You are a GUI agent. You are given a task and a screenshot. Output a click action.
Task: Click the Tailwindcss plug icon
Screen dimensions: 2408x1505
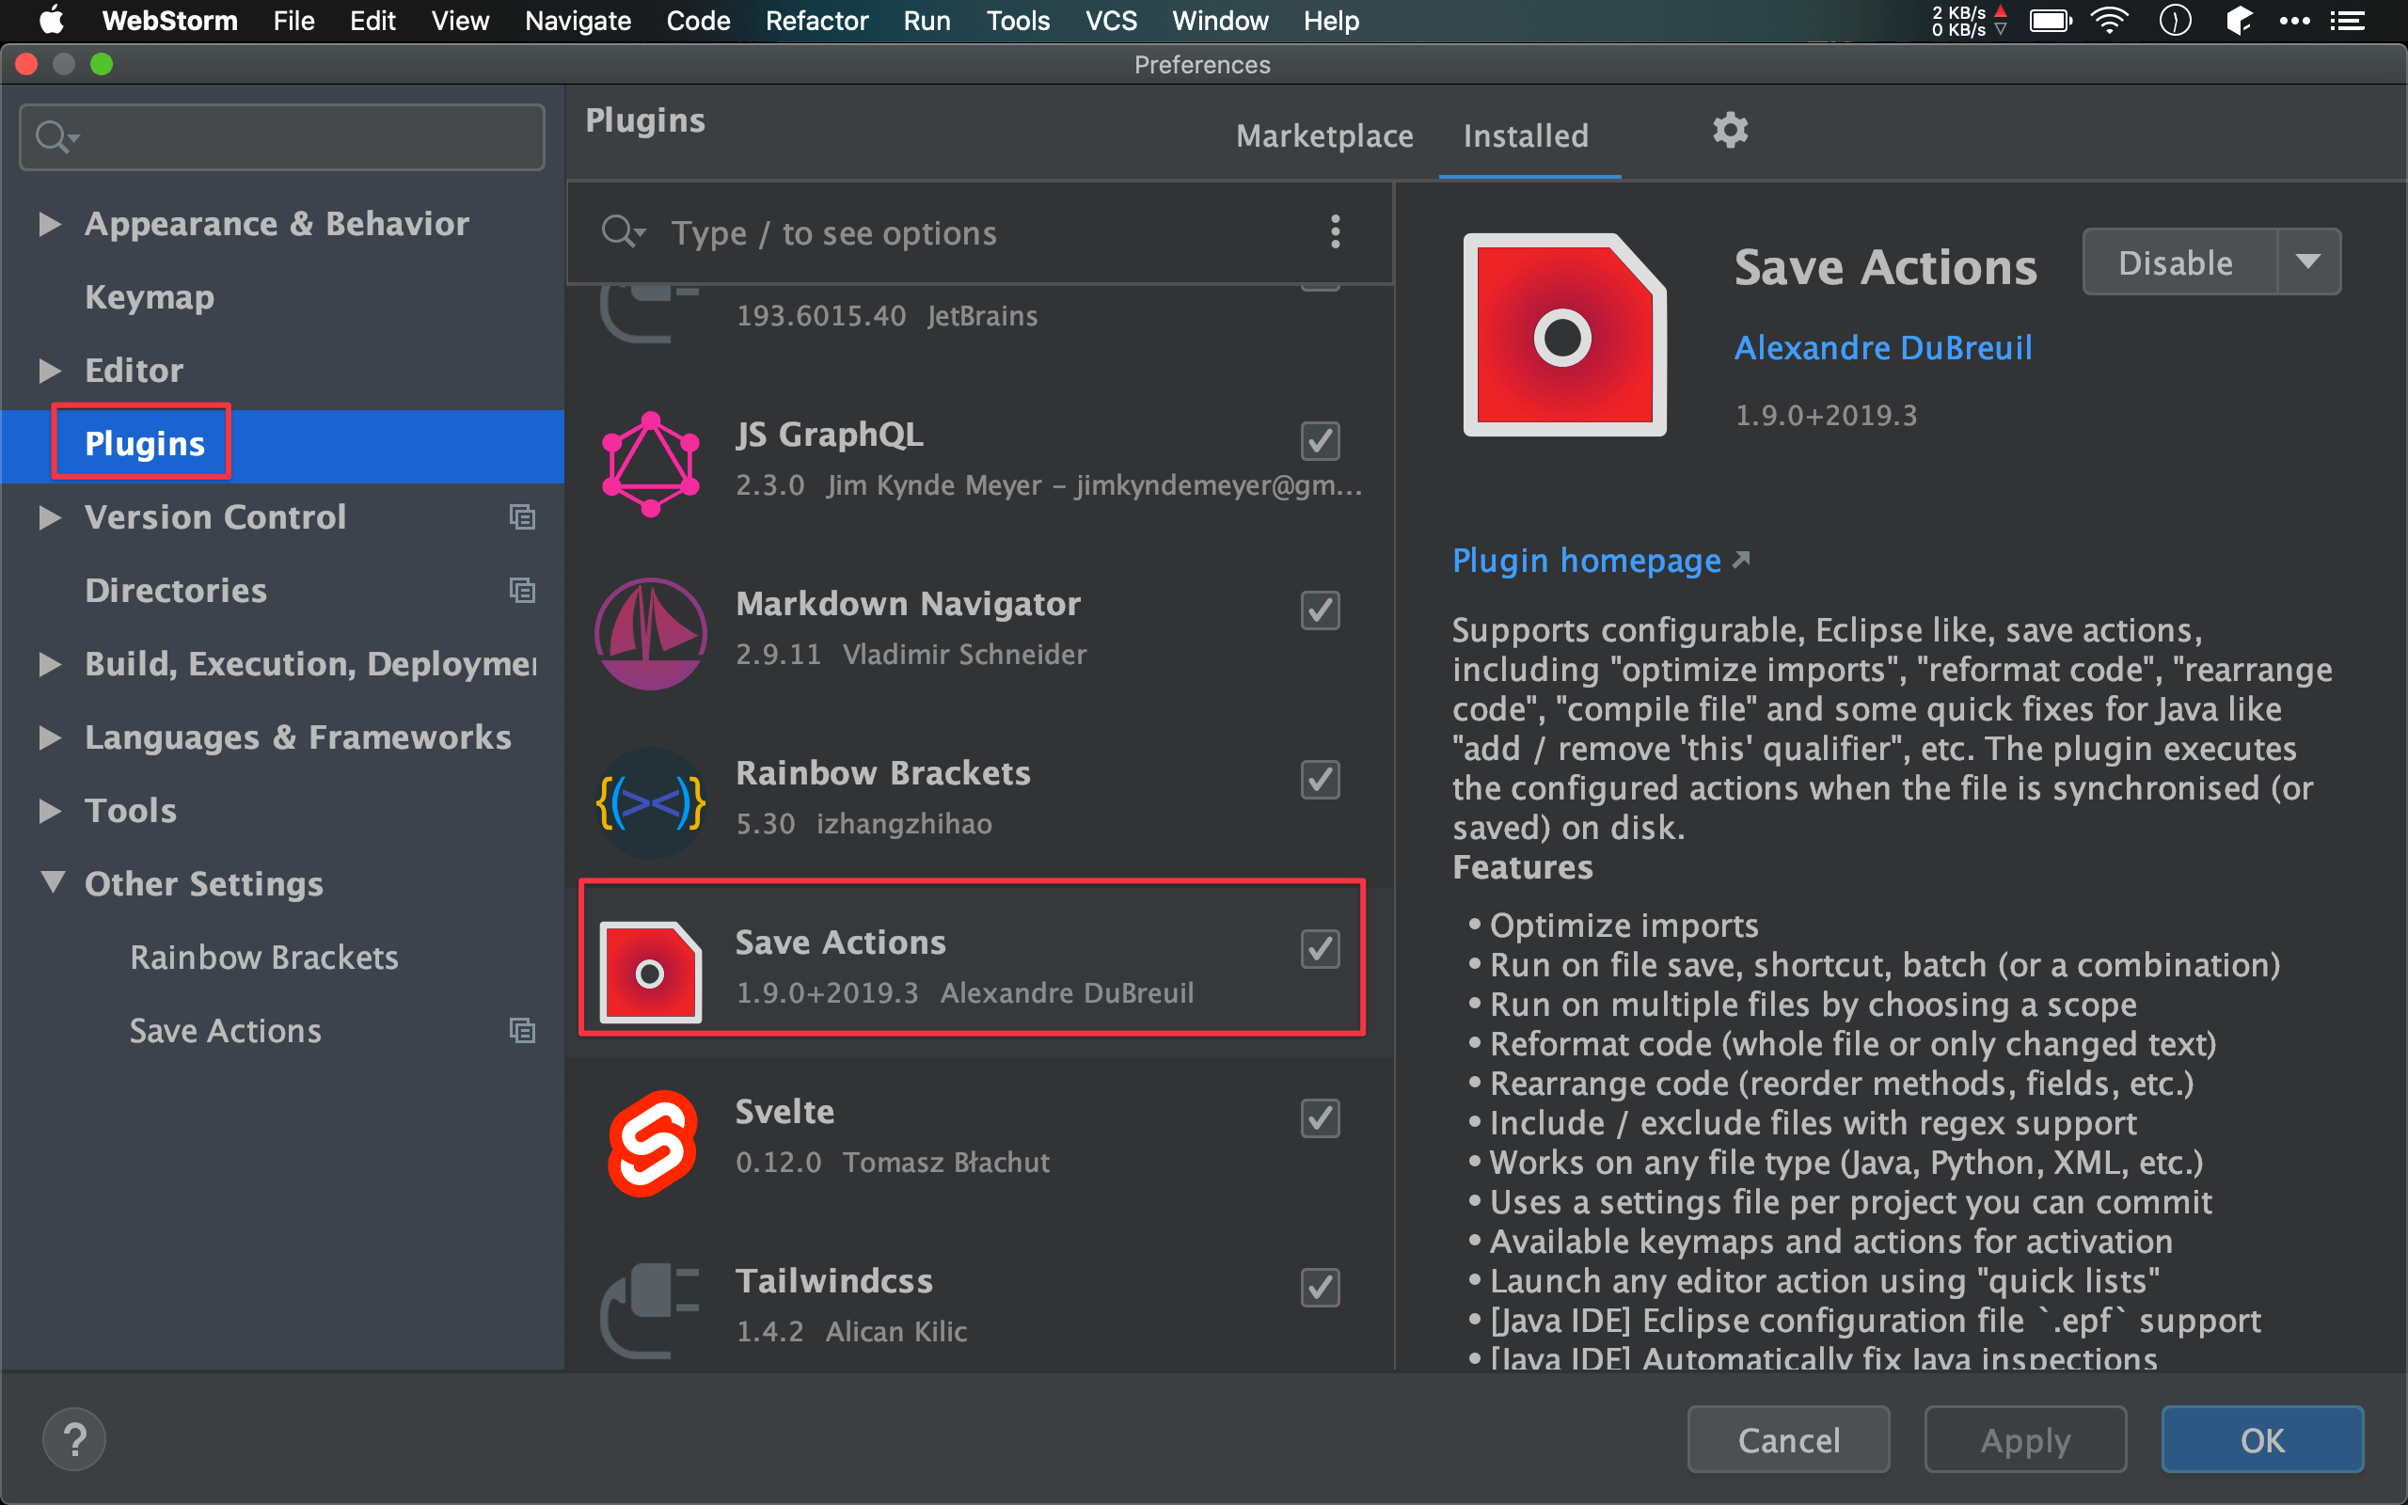point(651,1309)
